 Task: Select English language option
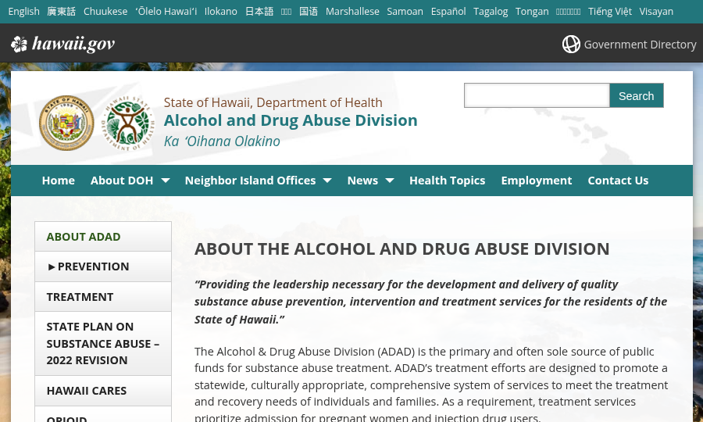(23, 11)
